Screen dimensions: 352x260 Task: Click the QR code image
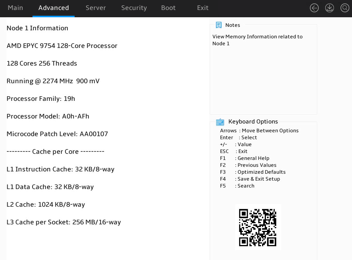[258, 227]
